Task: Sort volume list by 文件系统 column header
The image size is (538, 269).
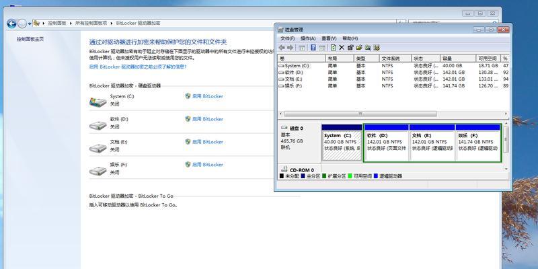Action: pos(395,59)
